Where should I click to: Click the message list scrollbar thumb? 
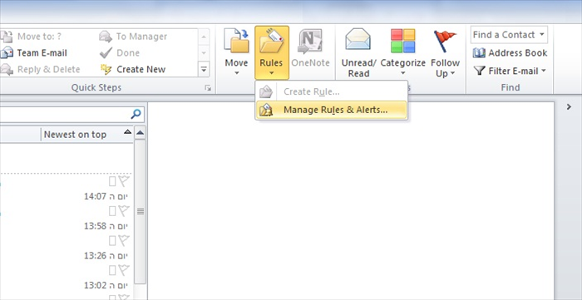[140, 211]
